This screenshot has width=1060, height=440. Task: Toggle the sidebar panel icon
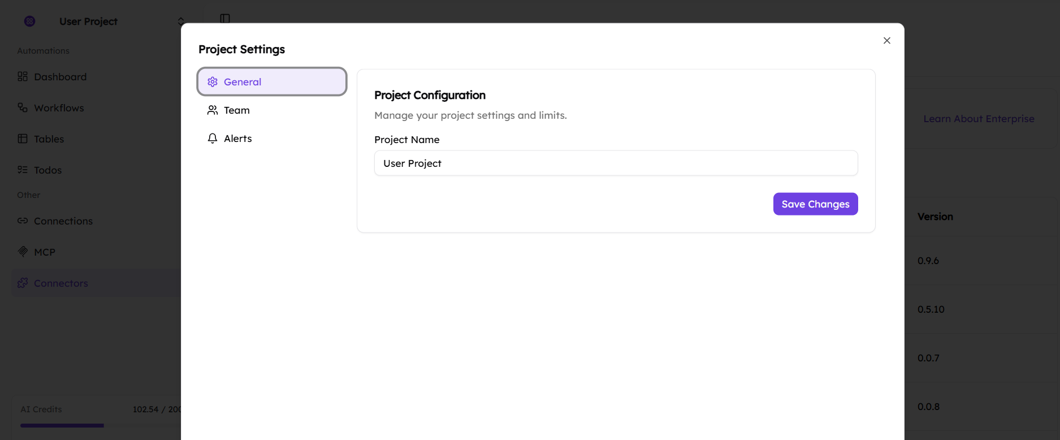click(225, 18)
